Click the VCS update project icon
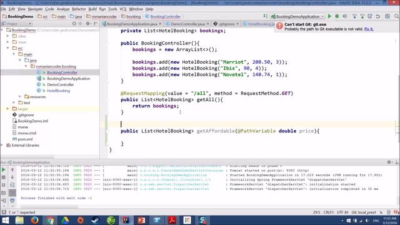Image resolution: width=400 pixels, height=225 pixels. coord(354,16)
